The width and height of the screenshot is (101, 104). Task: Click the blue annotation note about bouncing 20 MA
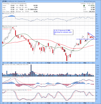click(63, 32)
